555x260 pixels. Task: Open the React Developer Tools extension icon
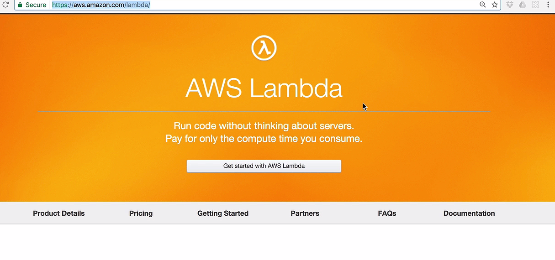pyautogui.click(x=535, y=5)
